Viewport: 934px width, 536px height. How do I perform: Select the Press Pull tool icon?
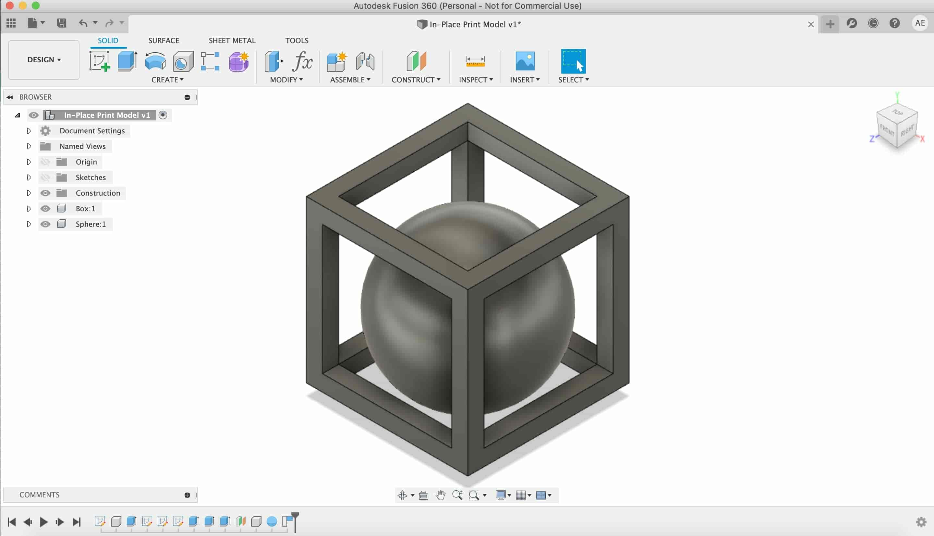coord(274,61)
